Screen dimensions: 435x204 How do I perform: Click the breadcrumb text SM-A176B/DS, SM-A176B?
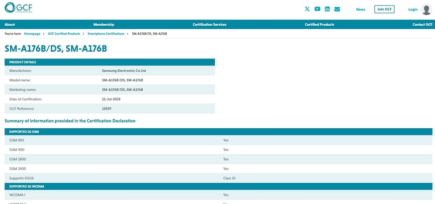click(x=149, y=34)
